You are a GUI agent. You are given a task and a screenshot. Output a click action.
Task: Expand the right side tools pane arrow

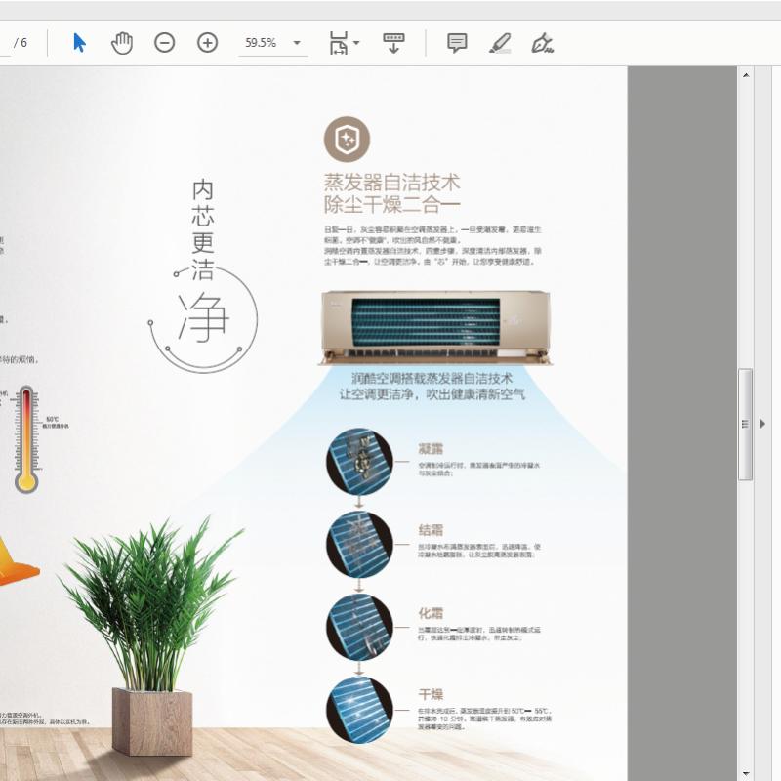[762, 424]
